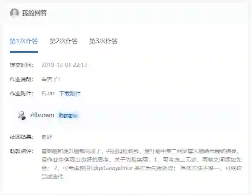
Task: Click the EdgeGaugePrior word in the comment
Action: 111,168
